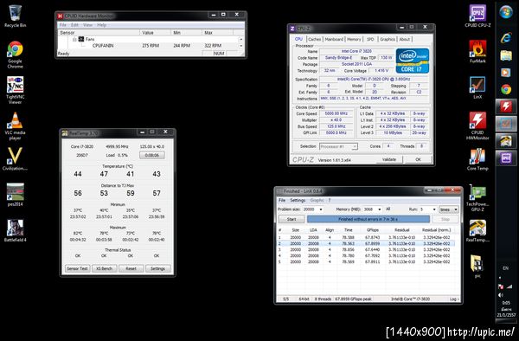The width and height of the screenshot is (519, 341).
Task: Open the Settings menu in LinX
Action: coord(298,200)
